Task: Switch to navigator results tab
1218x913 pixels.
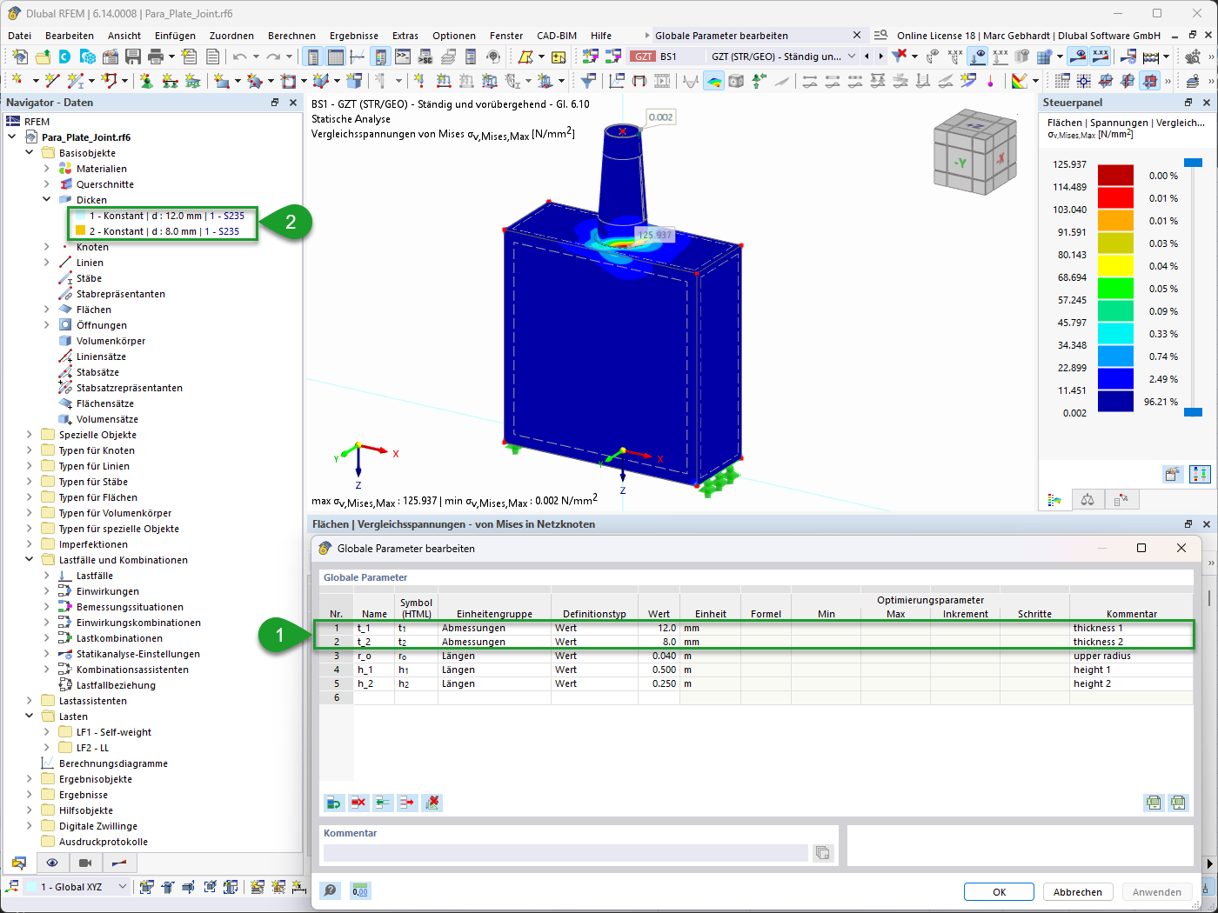Action: 118,863
